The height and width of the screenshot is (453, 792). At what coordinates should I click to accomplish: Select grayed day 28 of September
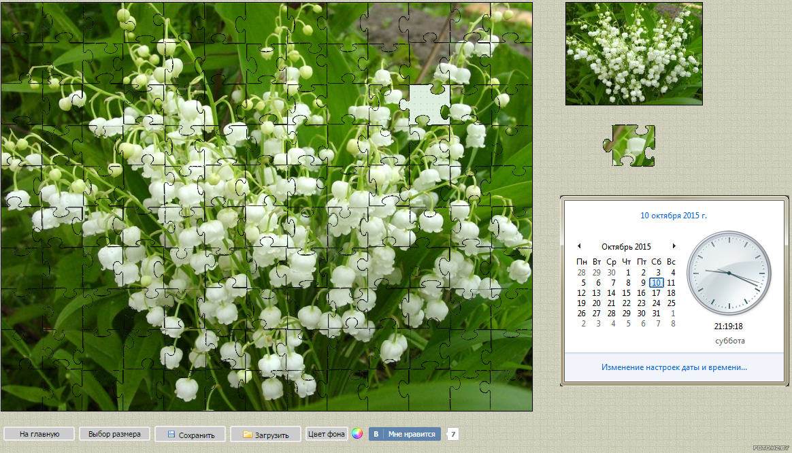point(581,272)
